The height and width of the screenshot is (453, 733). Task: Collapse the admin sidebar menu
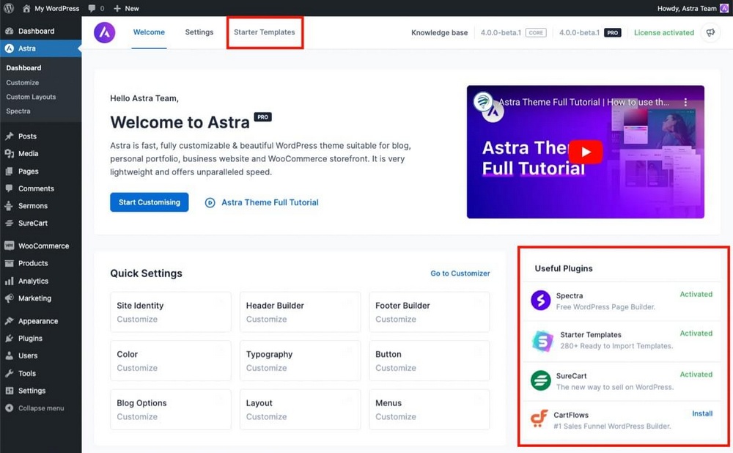pyautogui.click(x=40, y=408)
